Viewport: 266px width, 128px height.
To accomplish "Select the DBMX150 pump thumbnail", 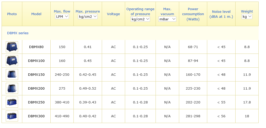I will click(12, 74).
